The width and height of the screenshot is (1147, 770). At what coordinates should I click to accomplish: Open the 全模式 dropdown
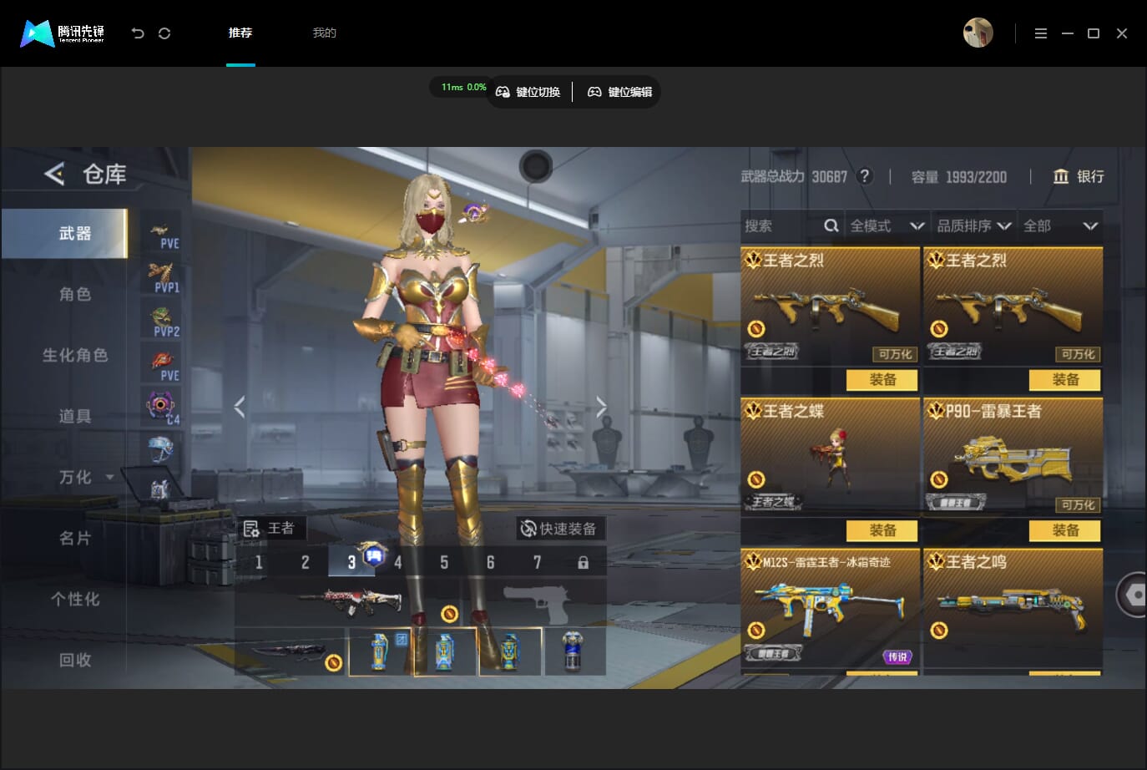tap(887, 225)
